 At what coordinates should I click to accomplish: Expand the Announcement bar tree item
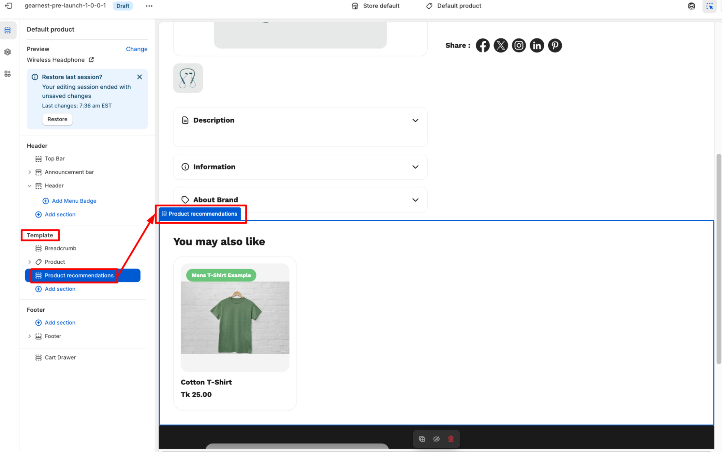tap(30, 172)
